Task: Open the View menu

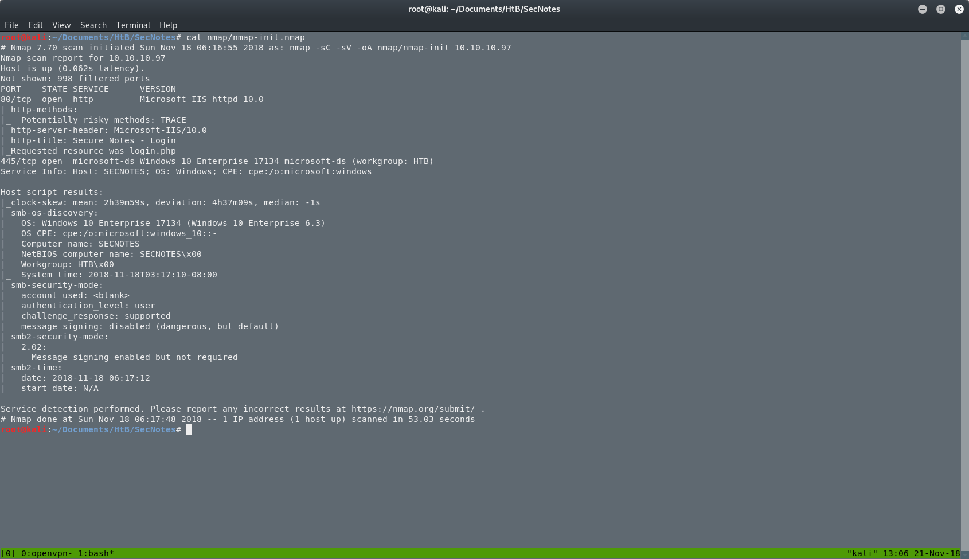Action: [61, 25]
